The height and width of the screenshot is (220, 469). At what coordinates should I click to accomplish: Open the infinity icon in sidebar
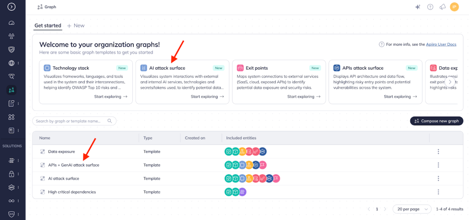click(12, 201)
